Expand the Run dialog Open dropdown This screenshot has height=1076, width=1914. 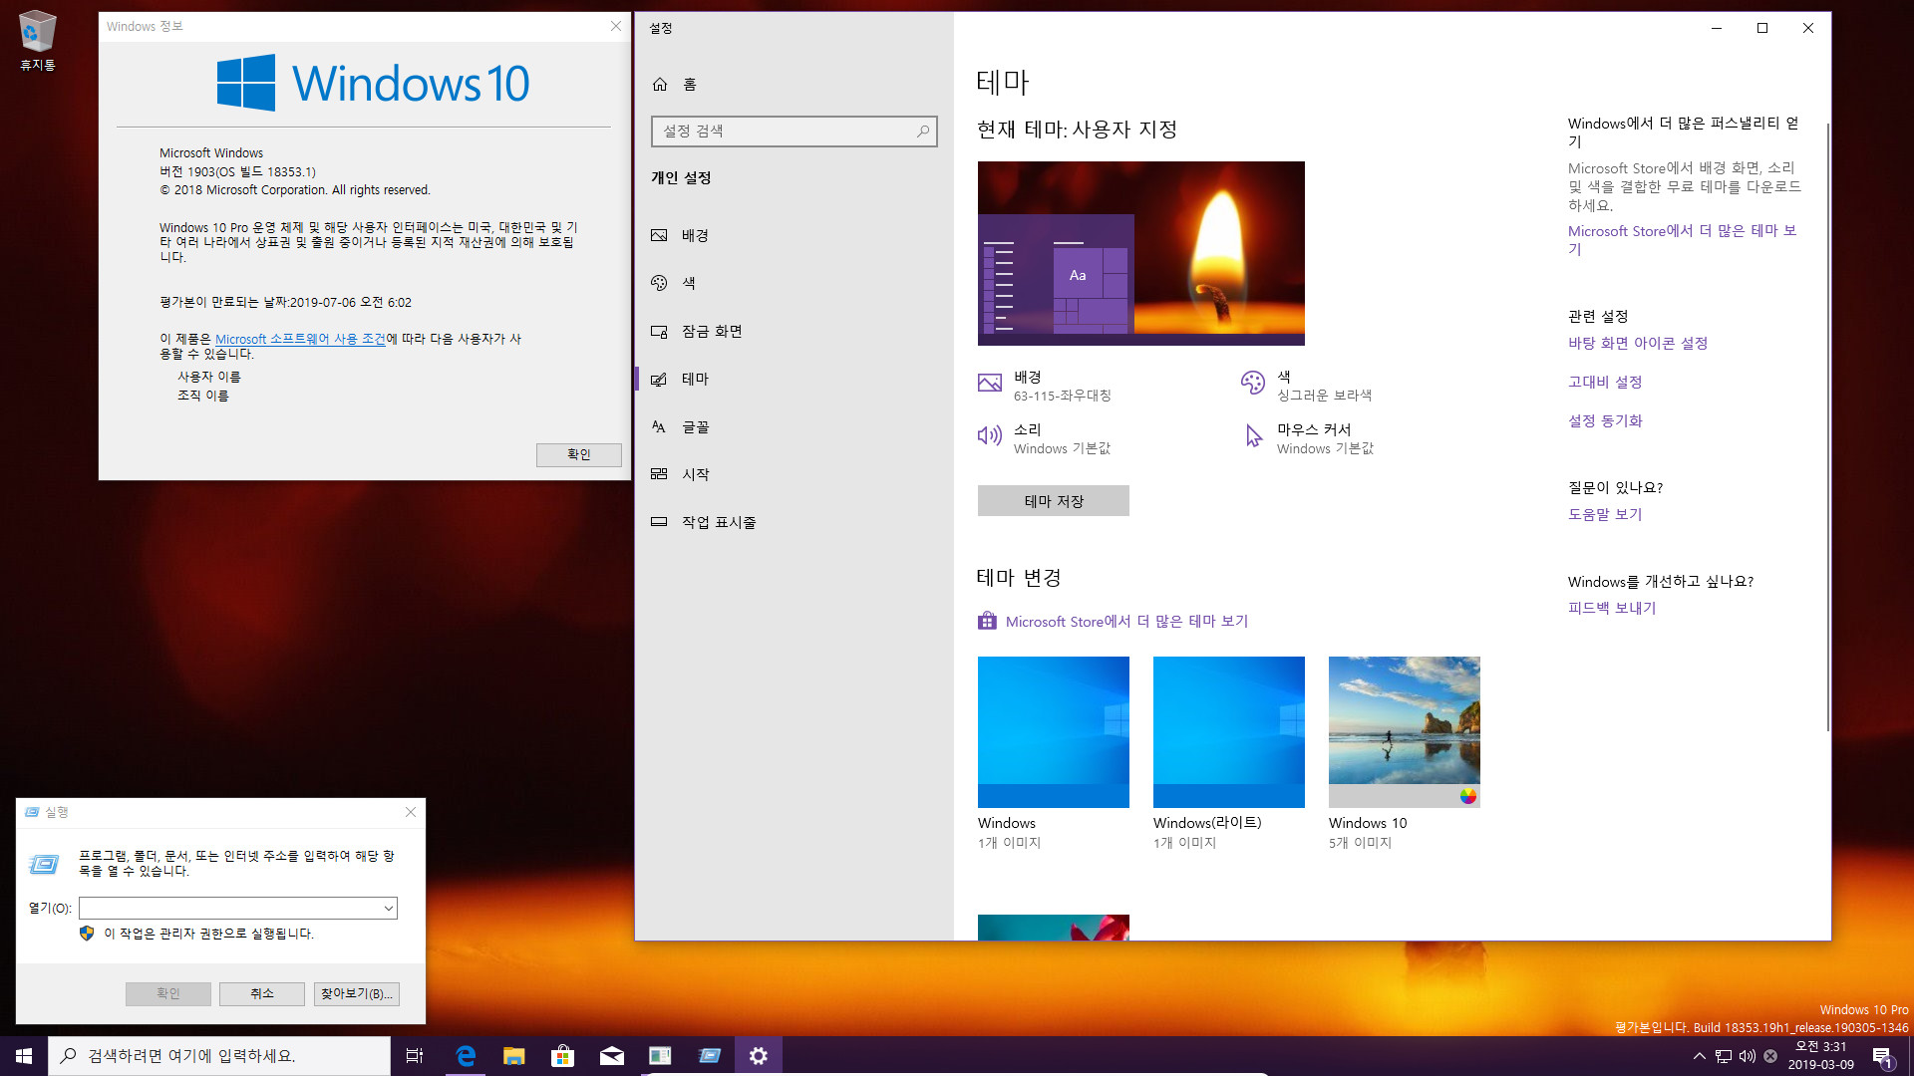tap(388, 909)
